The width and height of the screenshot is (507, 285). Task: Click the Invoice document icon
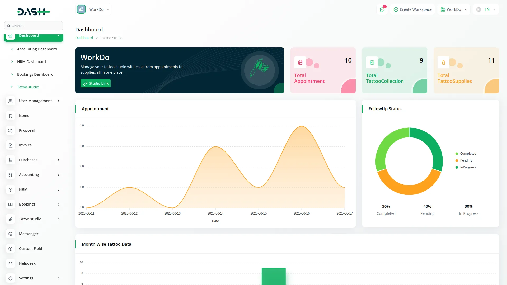[x=11, y=145]
